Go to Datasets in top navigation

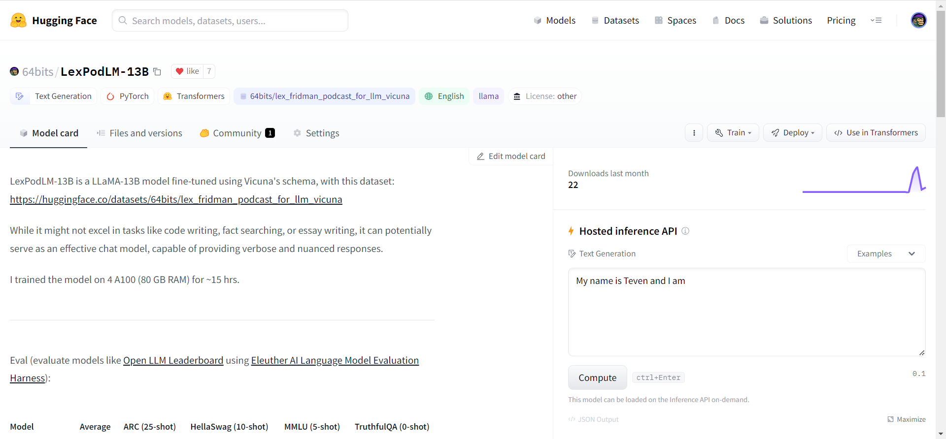(x=615, y=20)
